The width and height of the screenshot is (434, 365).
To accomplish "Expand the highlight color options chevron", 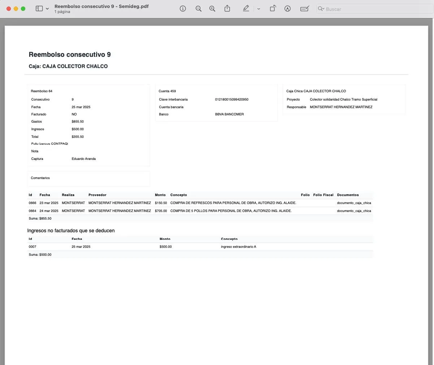I will pos(259,9).
